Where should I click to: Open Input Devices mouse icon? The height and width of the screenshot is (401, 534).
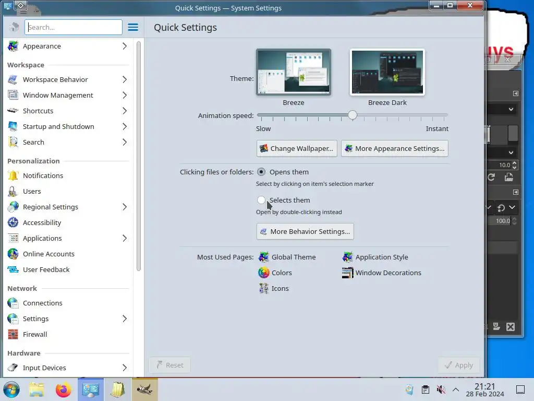point(13,368)
